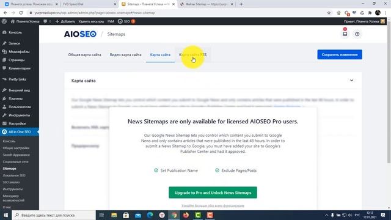Open AIOSEO notifications icon

(x=345, y=34)
